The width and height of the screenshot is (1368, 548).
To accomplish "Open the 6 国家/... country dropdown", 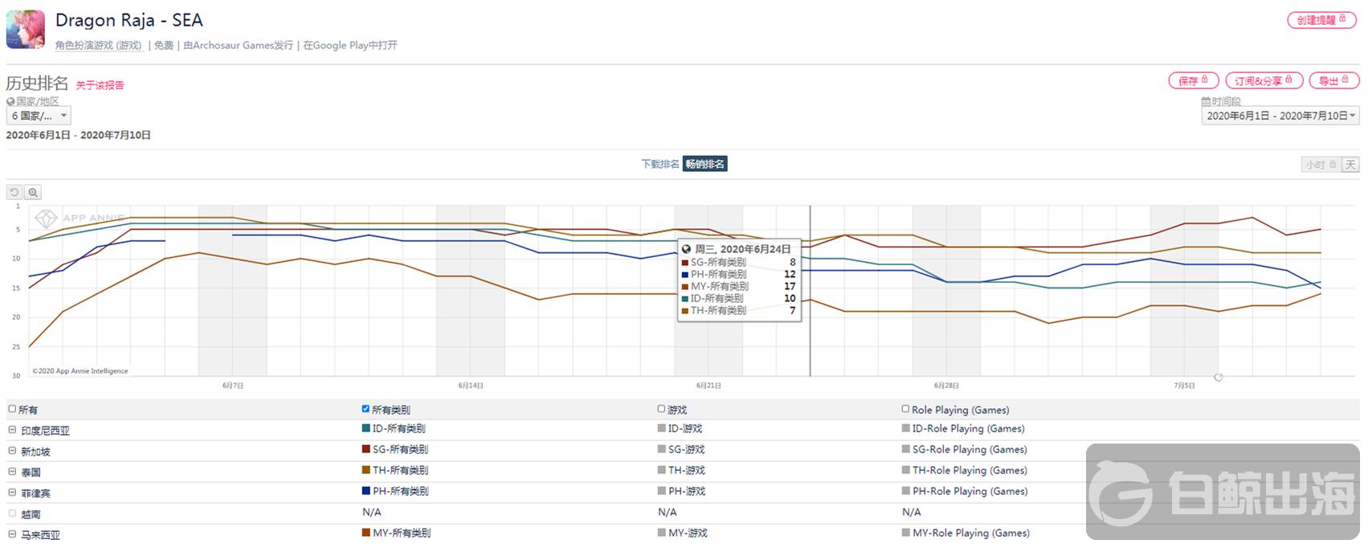I will [x=39, y=116].
